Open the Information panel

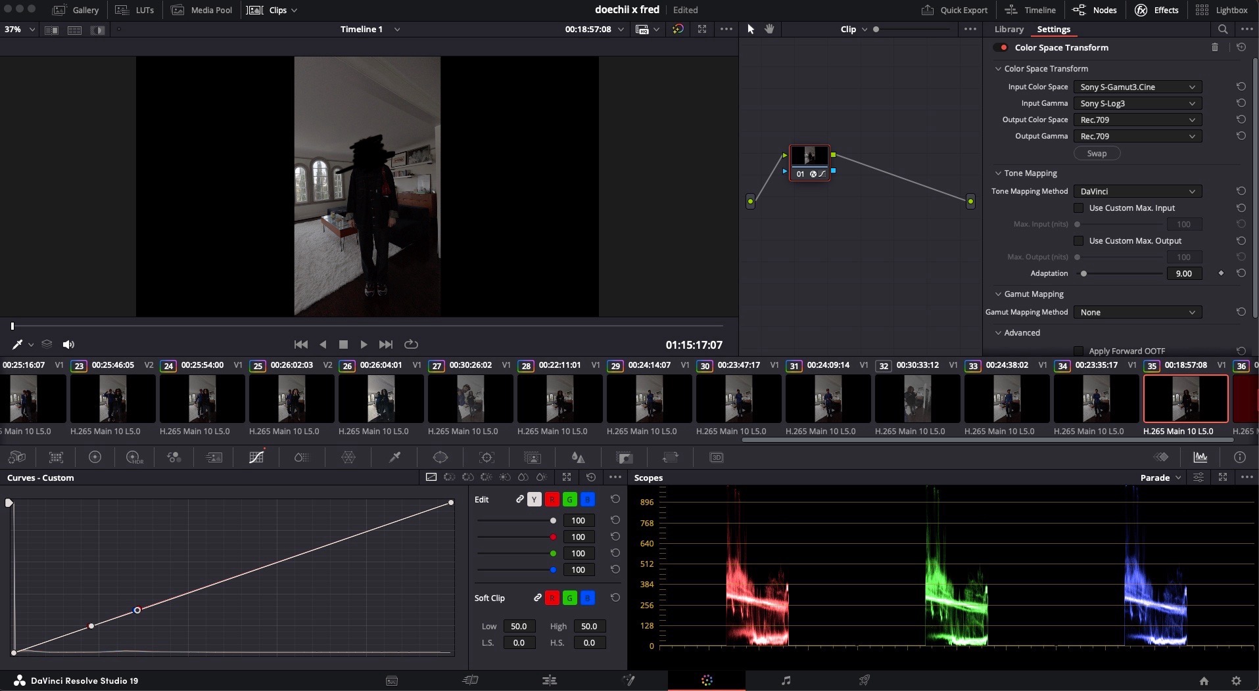point(1240,457)
